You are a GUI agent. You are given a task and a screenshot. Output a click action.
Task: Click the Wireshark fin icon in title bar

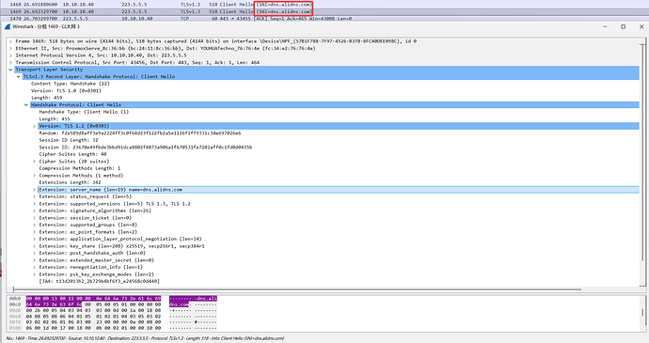8,27
